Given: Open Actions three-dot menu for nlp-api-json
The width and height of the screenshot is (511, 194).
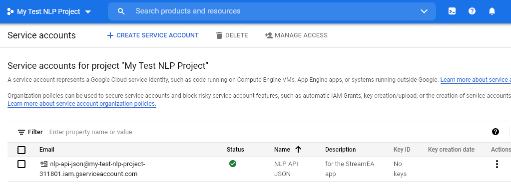Looking at the screenshot, I should (497, 164).
